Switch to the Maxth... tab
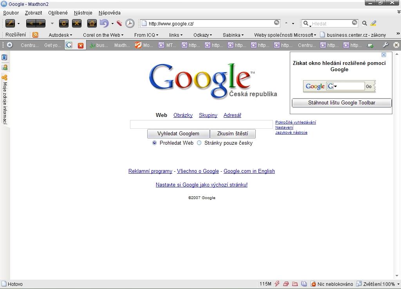Screen dimensions: 401x289 coord(122,45)
